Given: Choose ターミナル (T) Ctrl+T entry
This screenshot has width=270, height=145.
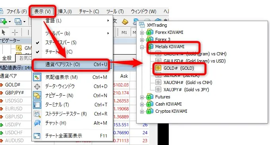Looking at the screenshot, I should (x=72, y=105).
